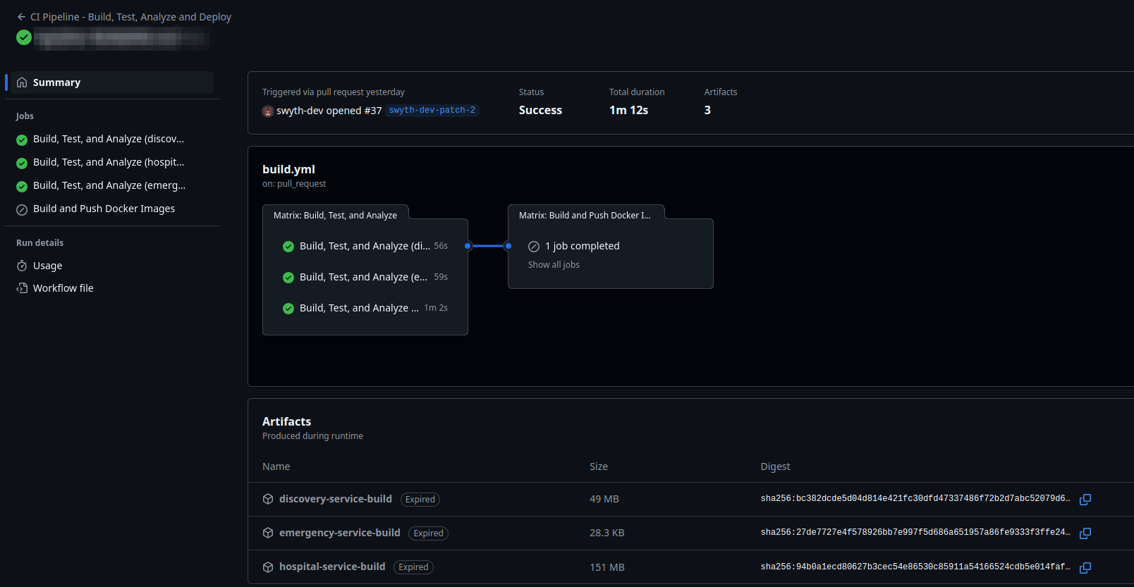Click left connector dot on graph line
The height and width of the screenshot is (587, 1134).
pos(468,246)
